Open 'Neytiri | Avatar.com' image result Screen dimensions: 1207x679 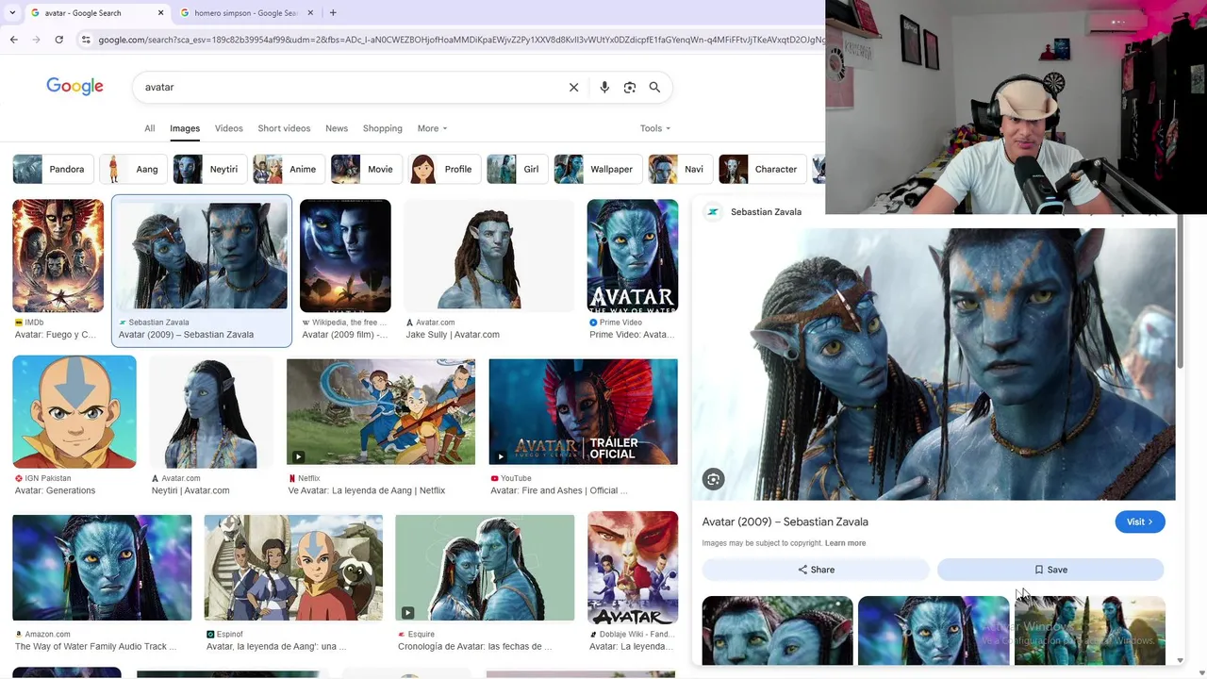click(x=211, y=411)
